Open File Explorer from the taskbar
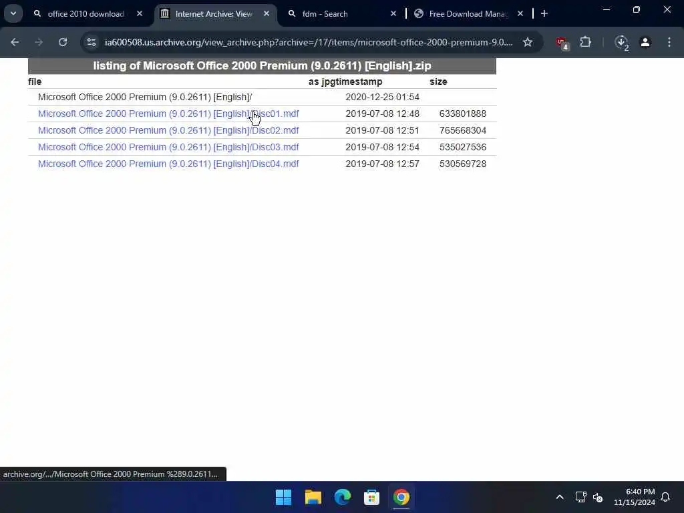 (x=313, y=497)
